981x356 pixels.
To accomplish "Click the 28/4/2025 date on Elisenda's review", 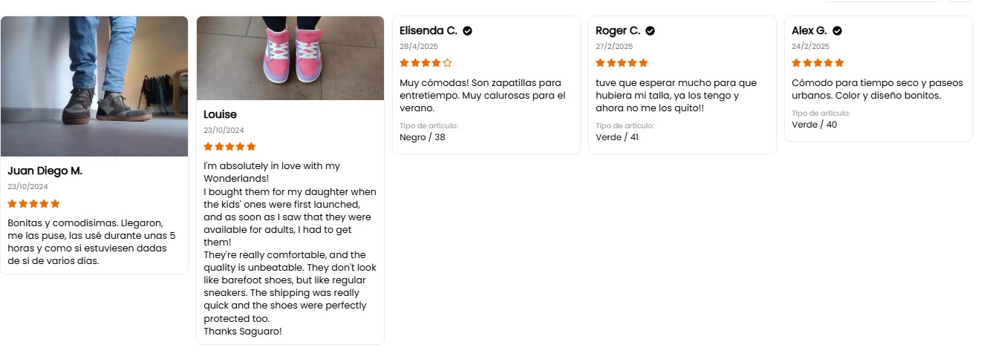I will click(x=419, y=46).
